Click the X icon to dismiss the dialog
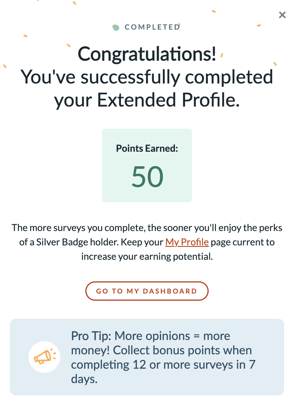 pos(282,15)
